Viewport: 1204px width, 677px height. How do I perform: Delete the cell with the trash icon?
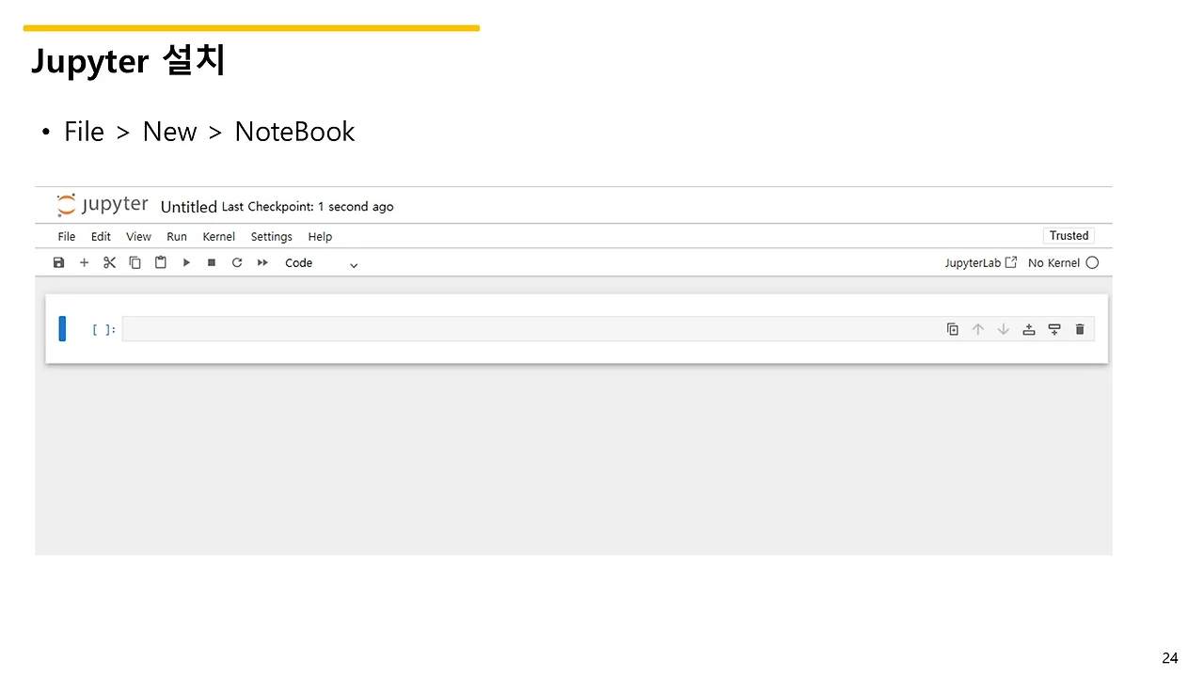pyautogui.click(x=1080, y=329)
